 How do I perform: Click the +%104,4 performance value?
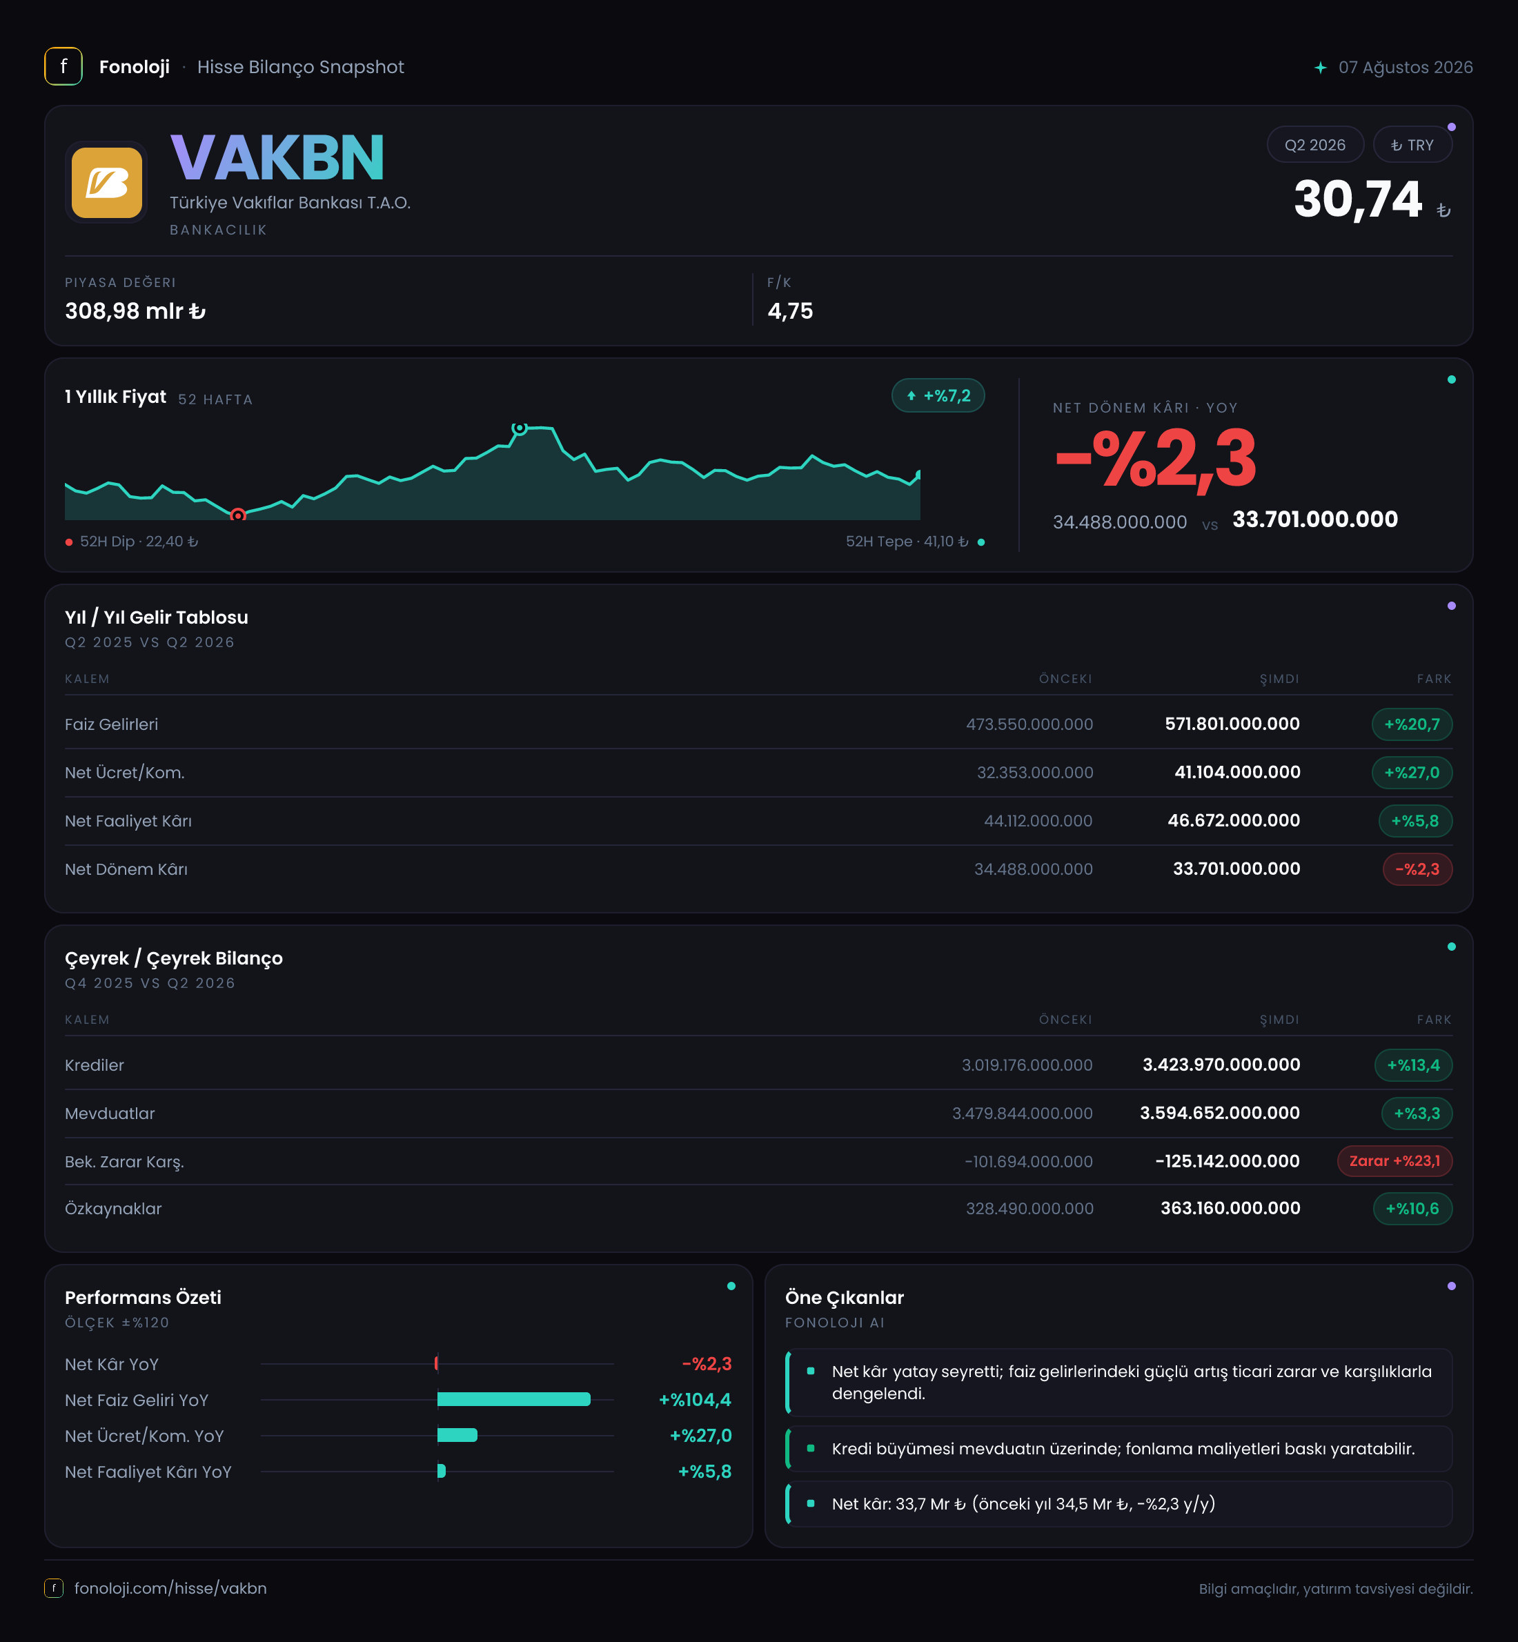click(695, 1400)
